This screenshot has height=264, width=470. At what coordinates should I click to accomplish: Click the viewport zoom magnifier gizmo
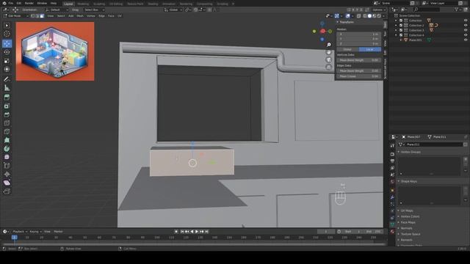pyautogui.click(x=329, y=45)
